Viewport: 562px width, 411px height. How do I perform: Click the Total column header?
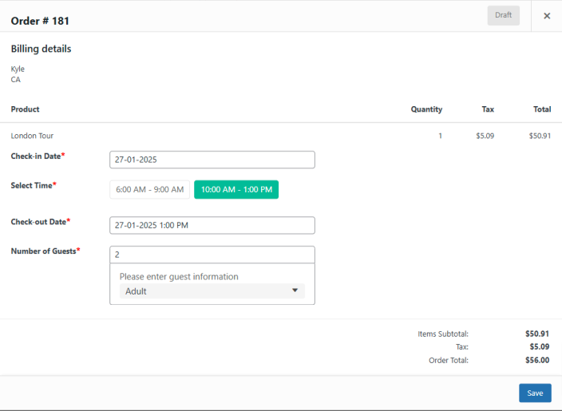(x=542, y=109)
